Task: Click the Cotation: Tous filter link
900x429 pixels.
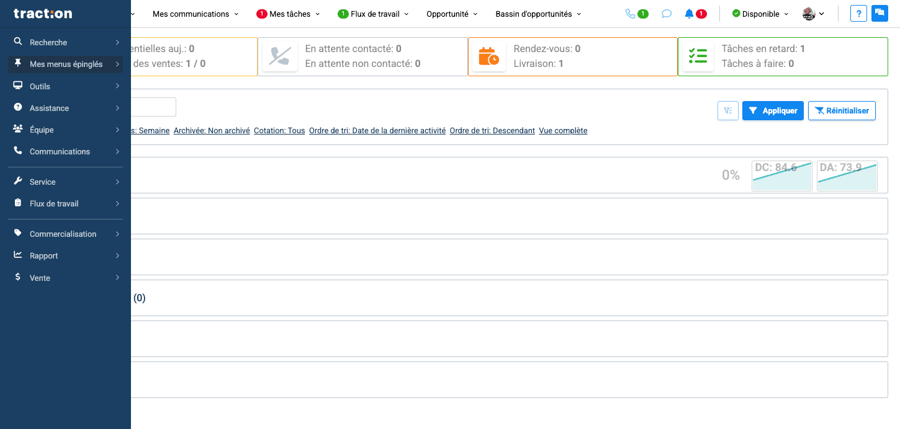Action: click(279, 131)
